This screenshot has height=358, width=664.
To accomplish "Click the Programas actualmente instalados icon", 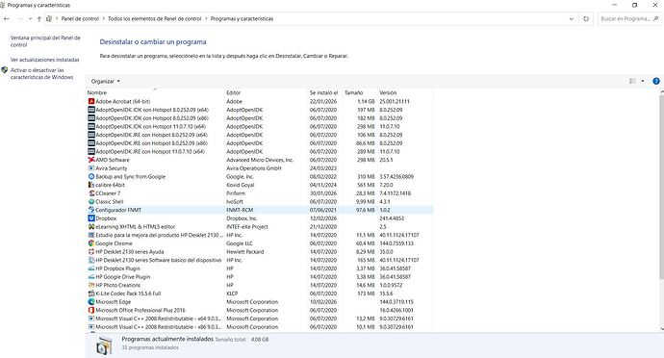I will pyautogui.click(x=104, y=345).
